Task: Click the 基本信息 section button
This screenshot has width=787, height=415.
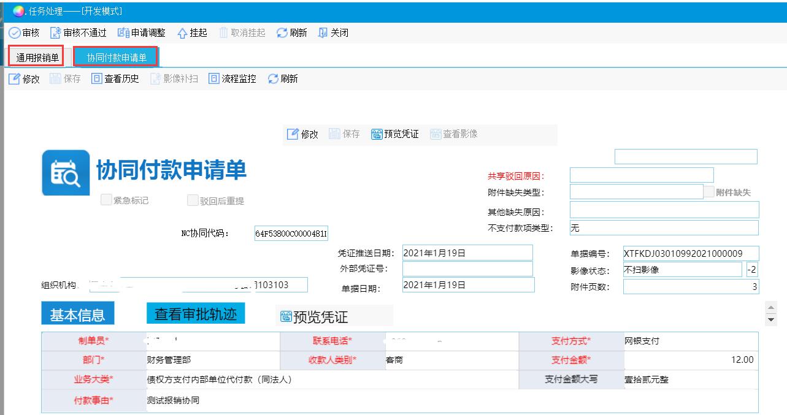Action: (77, 315)
